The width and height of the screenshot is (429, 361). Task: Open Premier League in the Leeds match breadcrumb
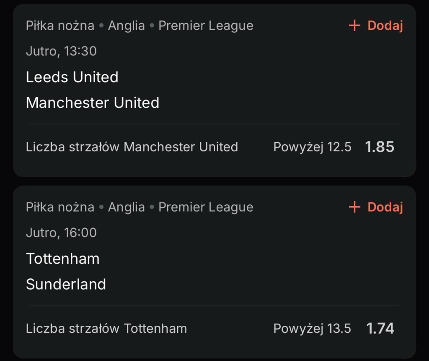pyautogui.click(x=206, y=26)
